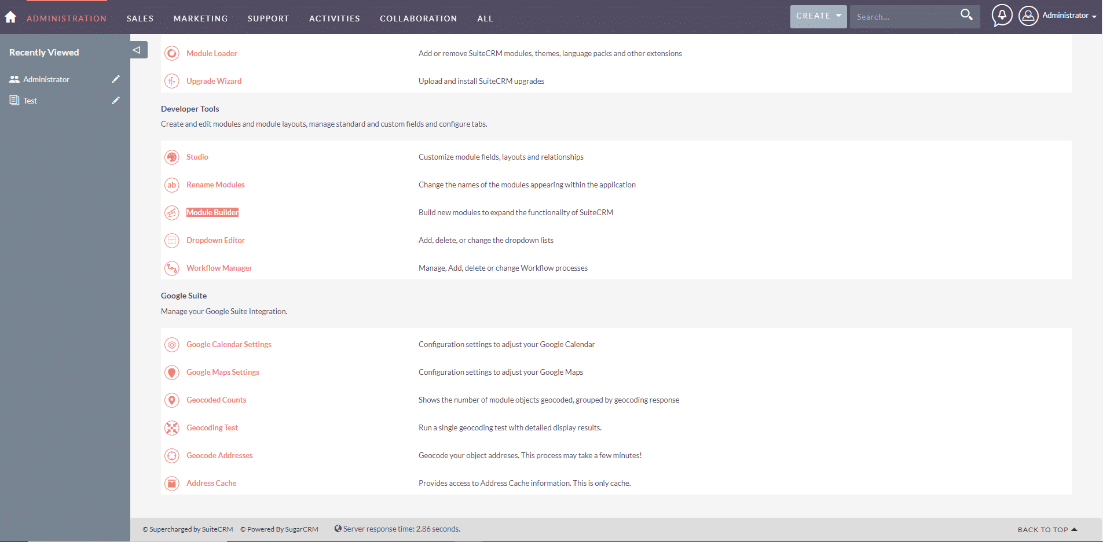The width and height of the screenshot is (1103, 542).
Task: Collapse the Recently Viewed sidebar
Action: click(137, 50)
